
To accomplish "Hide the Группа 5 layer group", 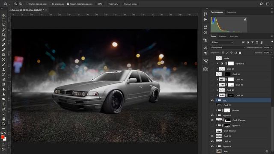I will [212, 115].
